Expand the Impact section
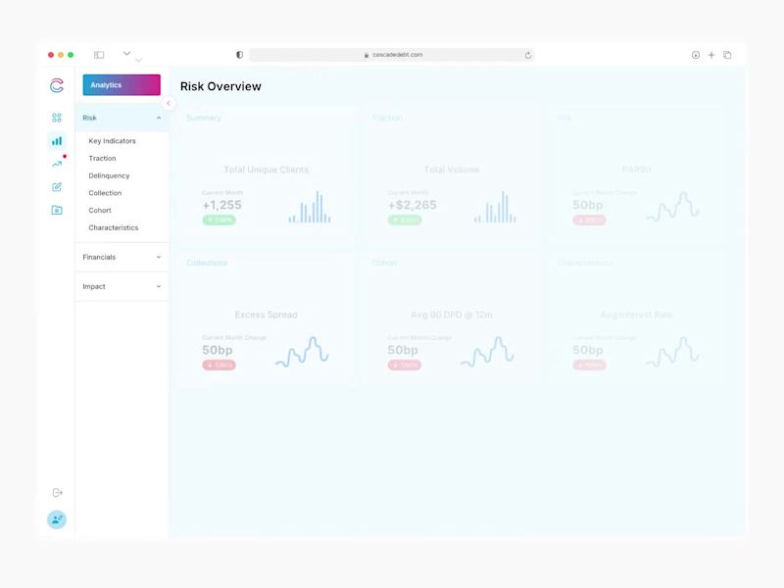Screen dimensions: 784x588 [x=120, y=286]
